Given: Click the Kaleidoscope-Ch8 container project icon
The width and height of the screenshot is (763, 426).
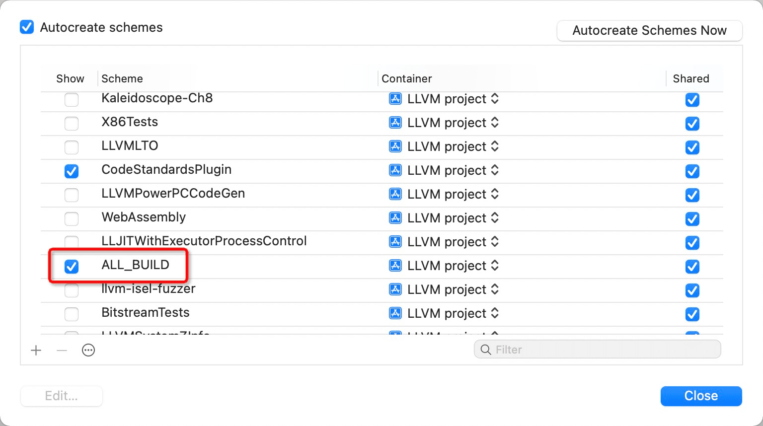Looking at the screenshot, I should pyautogui.click(x=395, y=99).
